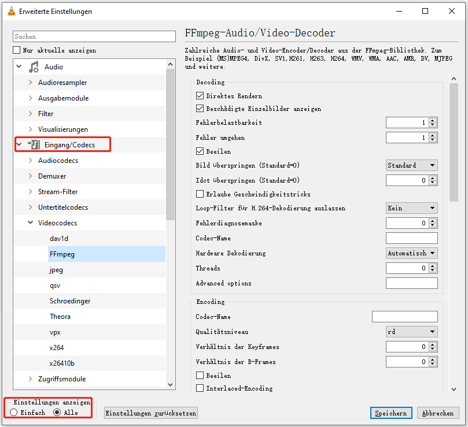Click the Speichern button
Screen dimensions: 468x427
[391, 413]
